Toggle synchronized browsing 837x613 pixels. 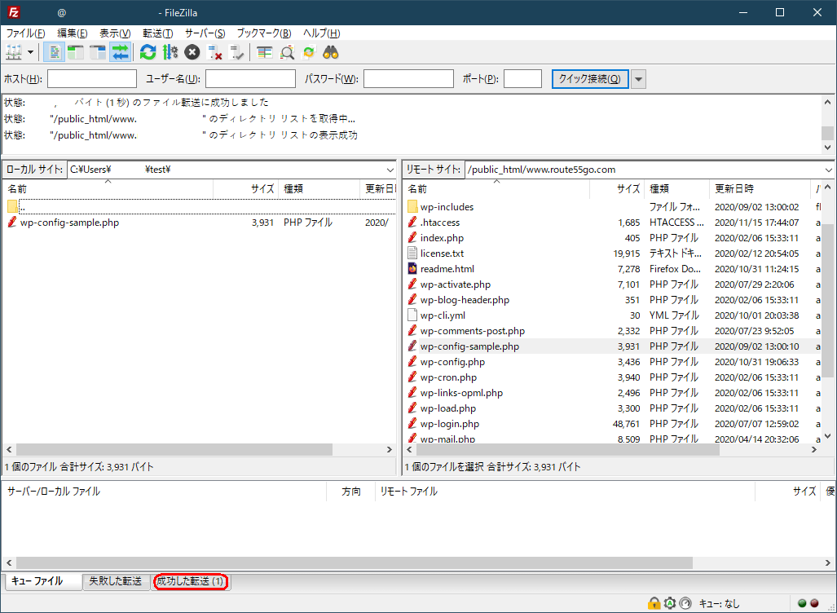pos(309,52)
